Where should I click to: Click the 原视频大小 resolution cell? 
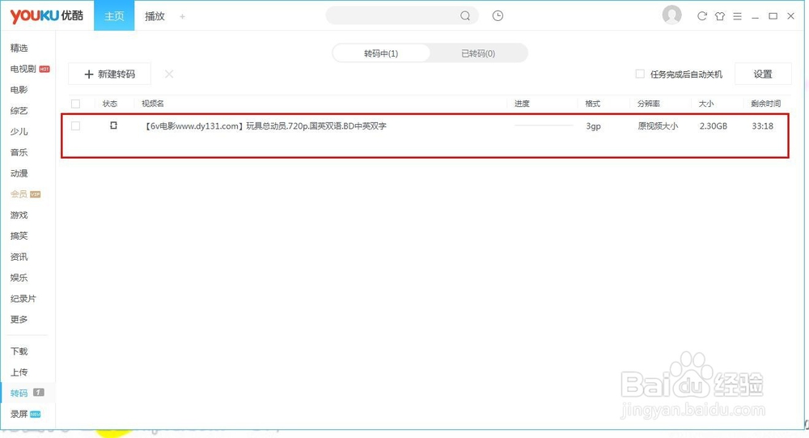658,126
